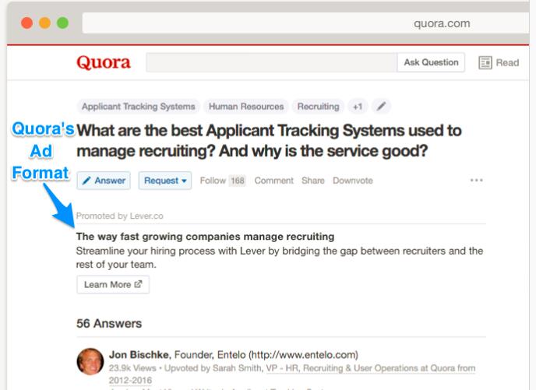
Task: Click the edit topics pencil icon
Action: click(381, 107)
